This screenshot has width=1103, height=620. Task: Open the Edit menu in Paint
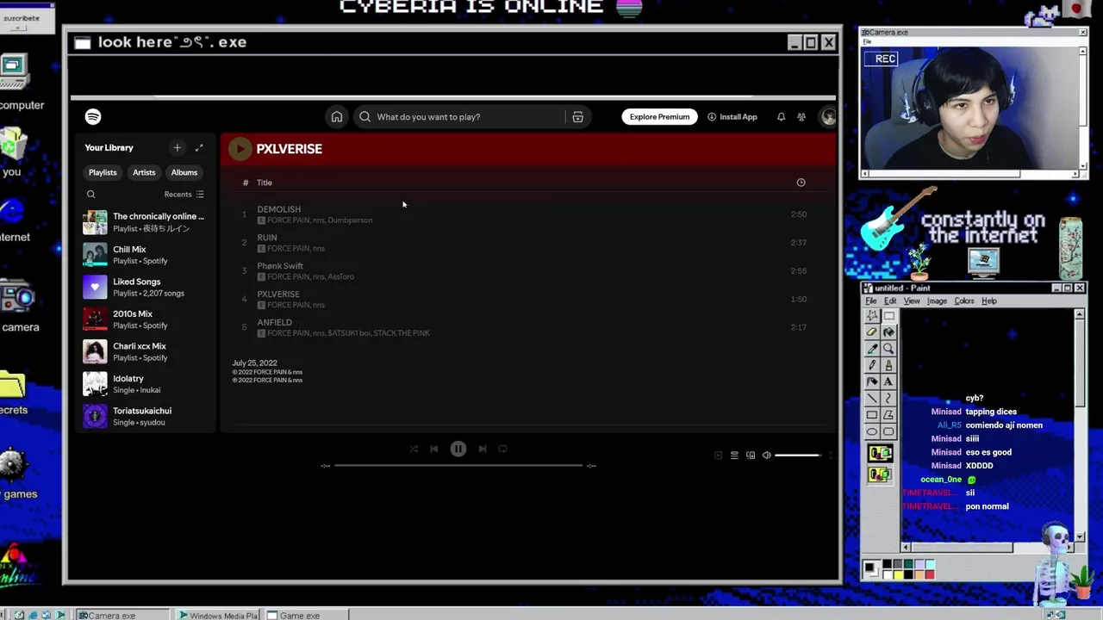[889, 301]
